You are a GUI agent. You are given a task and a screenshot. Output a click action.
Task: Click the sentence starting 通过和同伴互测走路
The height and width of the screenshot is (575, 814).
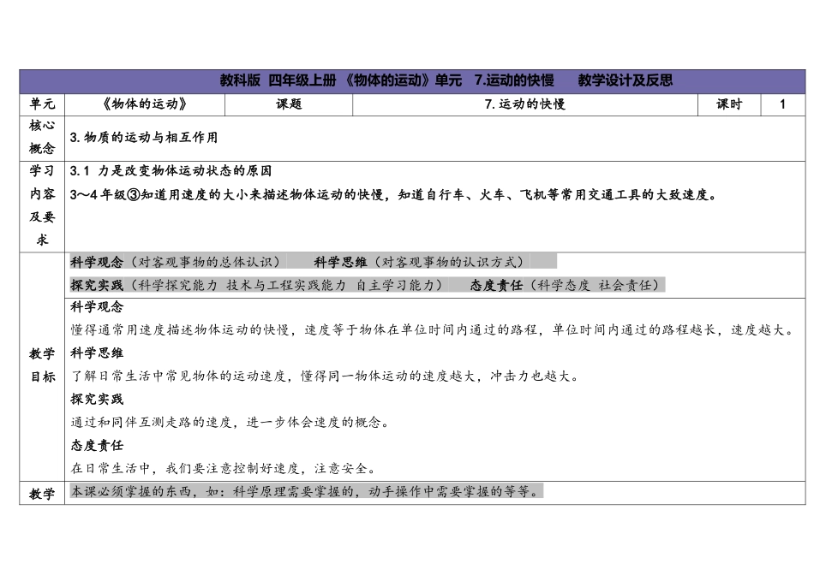coord(230,422)
